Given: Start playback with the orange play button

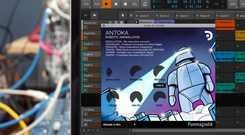Looking at the screenshot, I should (x=107, y=4).
